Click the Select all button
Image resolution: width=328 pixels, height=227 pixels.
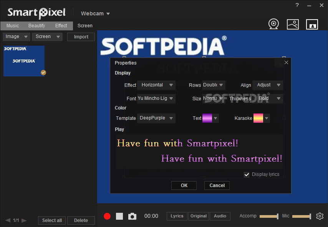pos(52,220)
